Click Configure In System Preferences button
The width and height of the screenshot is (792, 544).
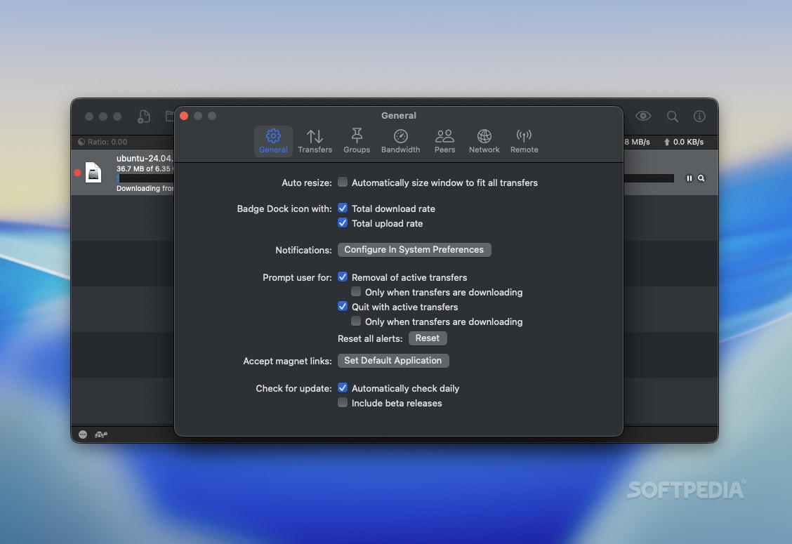(x=414, y=249)
